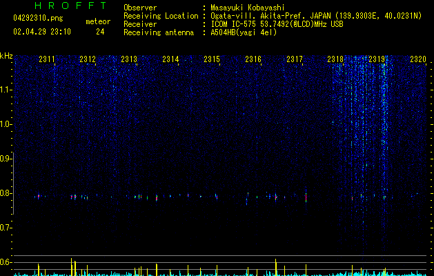Click the kHz axis unit label
Image resolution: width=434 pixels, height=276 pixels.
(6, 56)
